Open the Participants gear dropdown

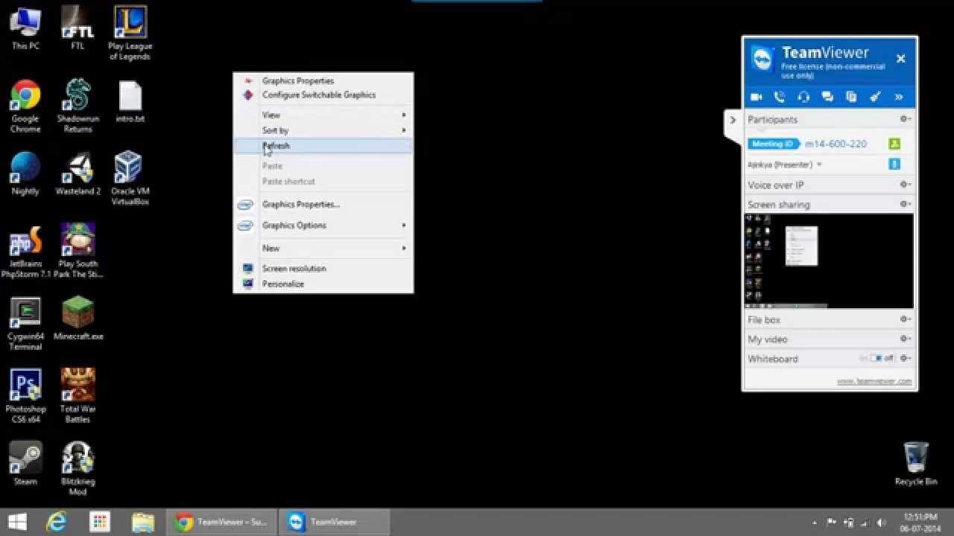[x=905, y=119]
